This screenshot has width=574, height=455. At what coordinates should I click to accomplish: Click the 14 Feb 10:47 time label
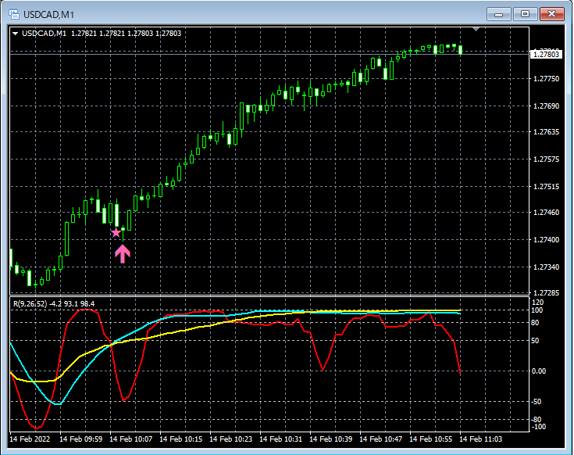pyautogui.click(x=381, y=439)
